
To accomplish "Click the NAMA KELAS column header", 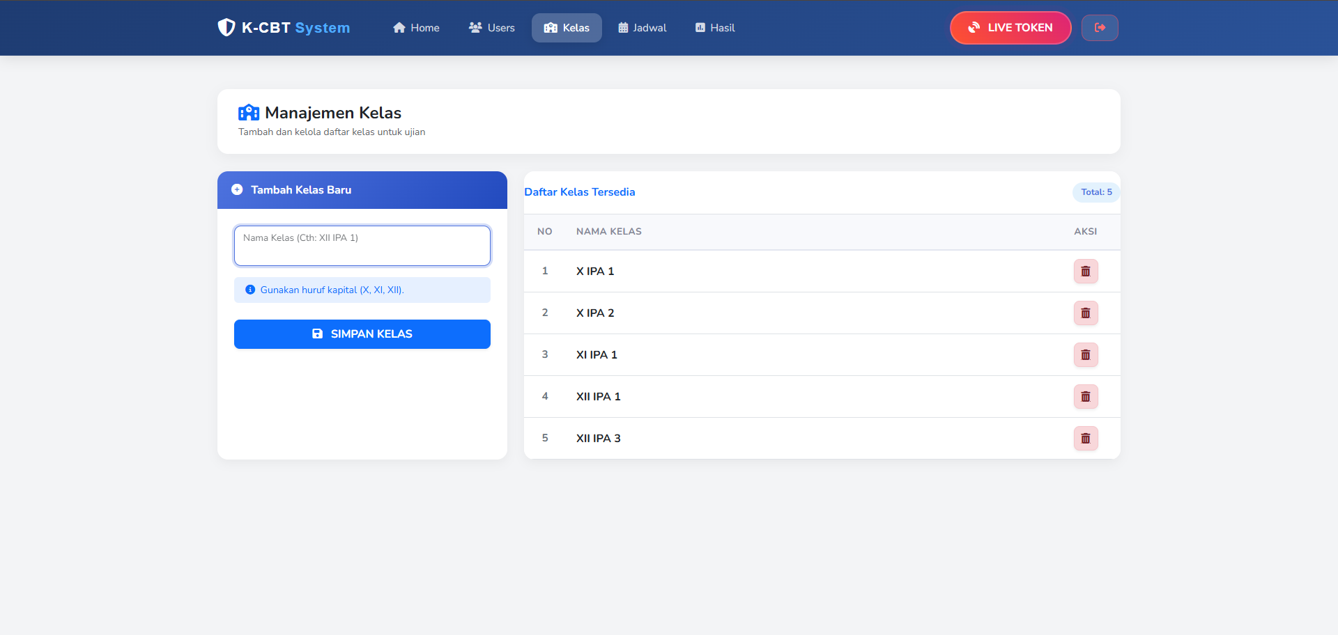I will 608,232.
